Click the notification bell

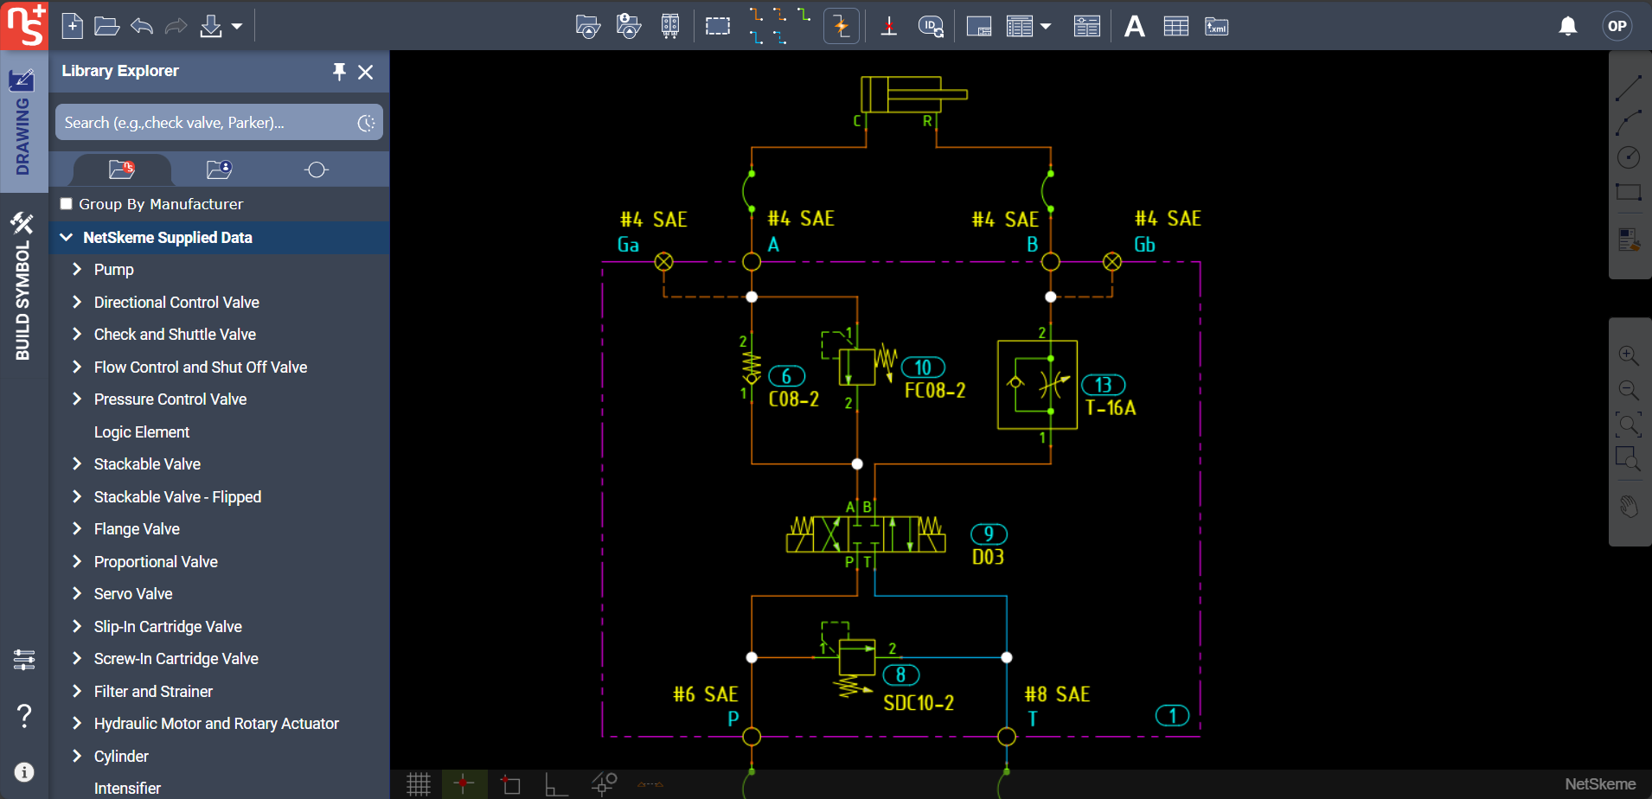[1567, 26]
